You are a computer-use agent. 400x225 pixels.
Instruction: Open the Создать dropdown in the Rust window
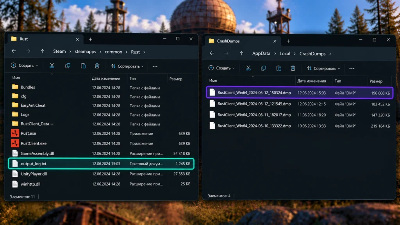coord(25,66)
